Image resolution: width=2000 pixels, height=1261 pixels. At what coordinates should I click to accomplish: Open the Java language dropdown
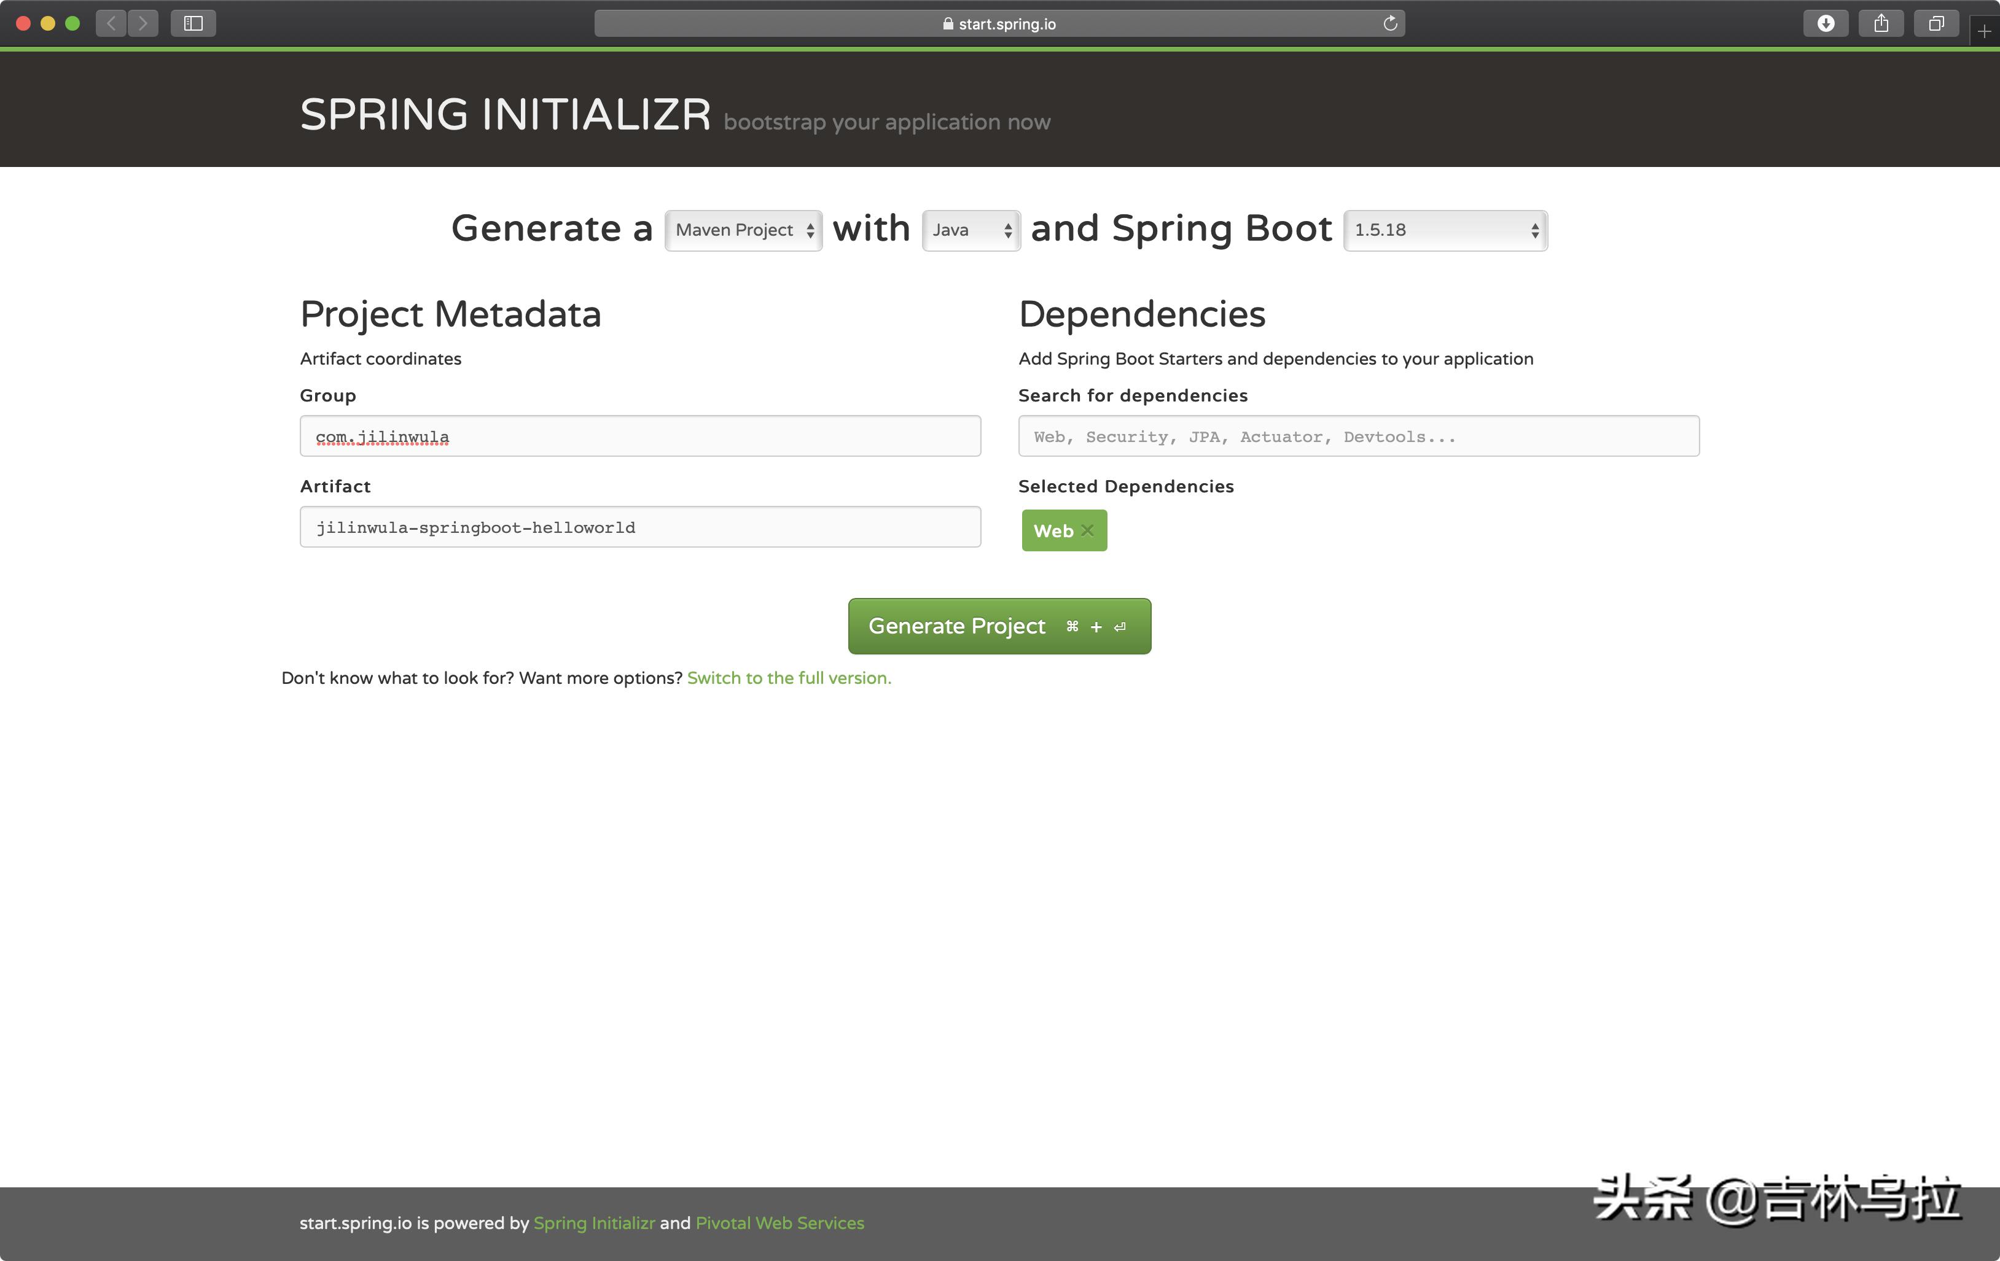pyautogui.click(x=970, y=230)
